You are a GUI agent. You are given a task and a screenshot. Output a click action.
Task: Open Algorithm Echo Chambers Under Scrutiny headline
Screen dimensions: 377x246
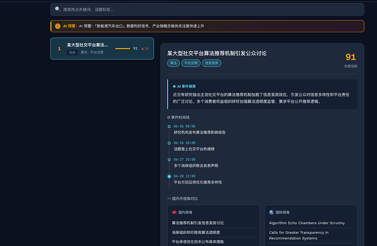(307, 223)
